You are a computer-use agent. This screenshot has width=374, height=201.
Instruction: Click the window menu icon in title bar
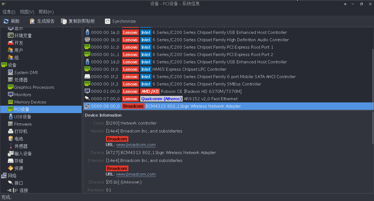[4, 4]
